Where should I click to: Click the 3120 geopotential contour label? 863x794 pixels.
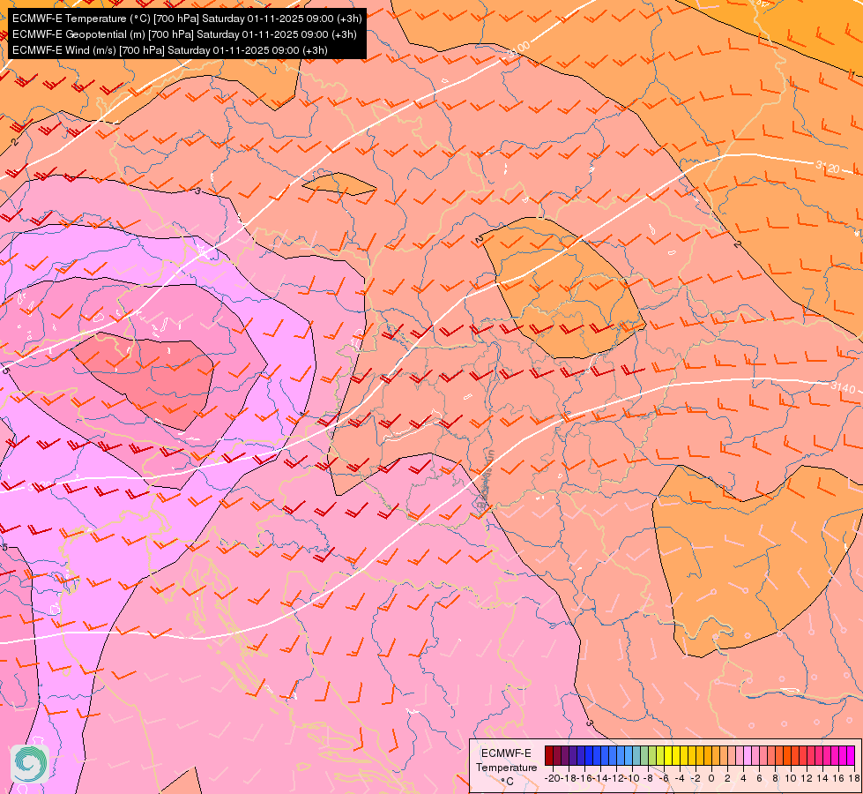click(828, 166)
